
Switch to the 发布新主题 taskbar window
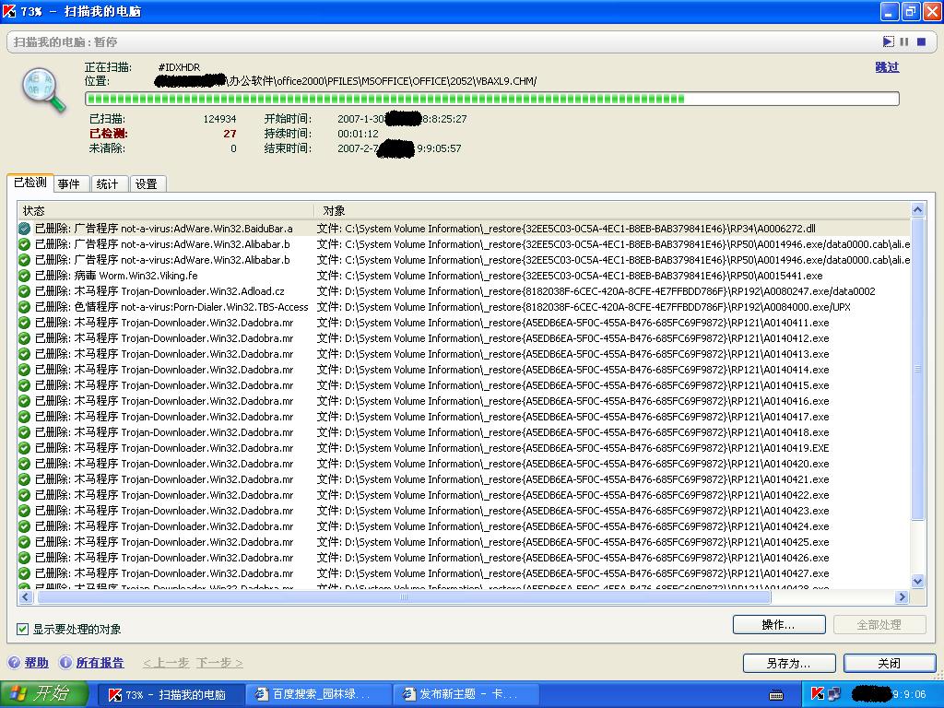466,695
